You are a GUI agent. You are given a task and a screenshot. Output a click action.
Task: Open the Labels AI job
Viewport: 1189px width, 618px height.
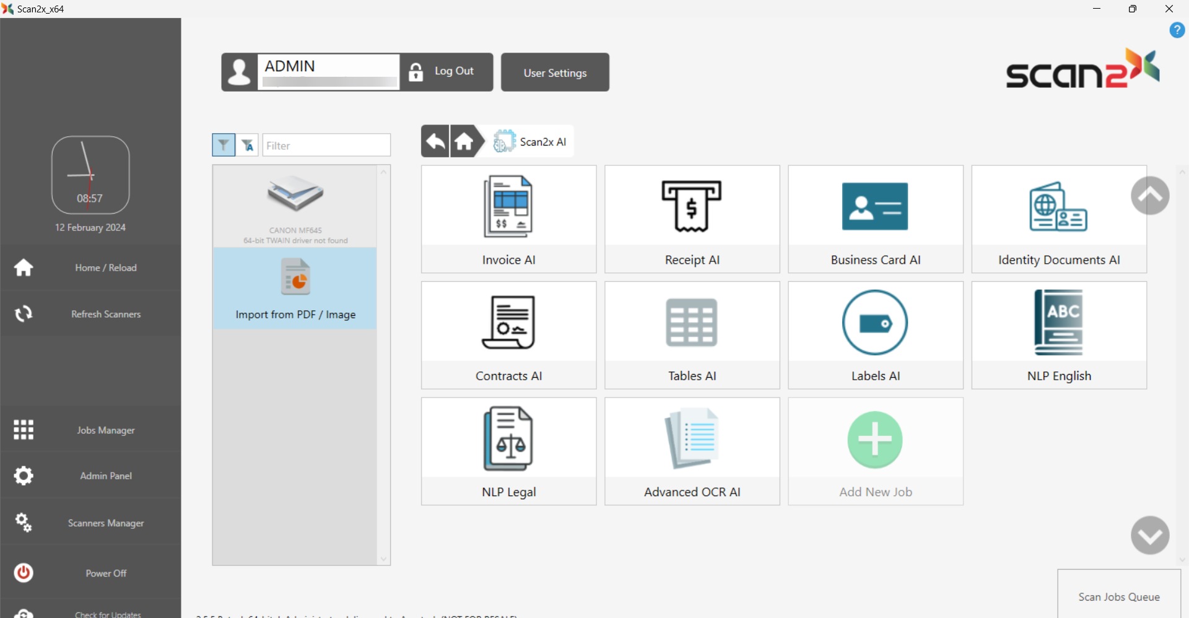(876, 335)
